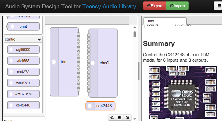Click the print node's input port
Viewport: 222px width, 121px height.
pos(8,27)
